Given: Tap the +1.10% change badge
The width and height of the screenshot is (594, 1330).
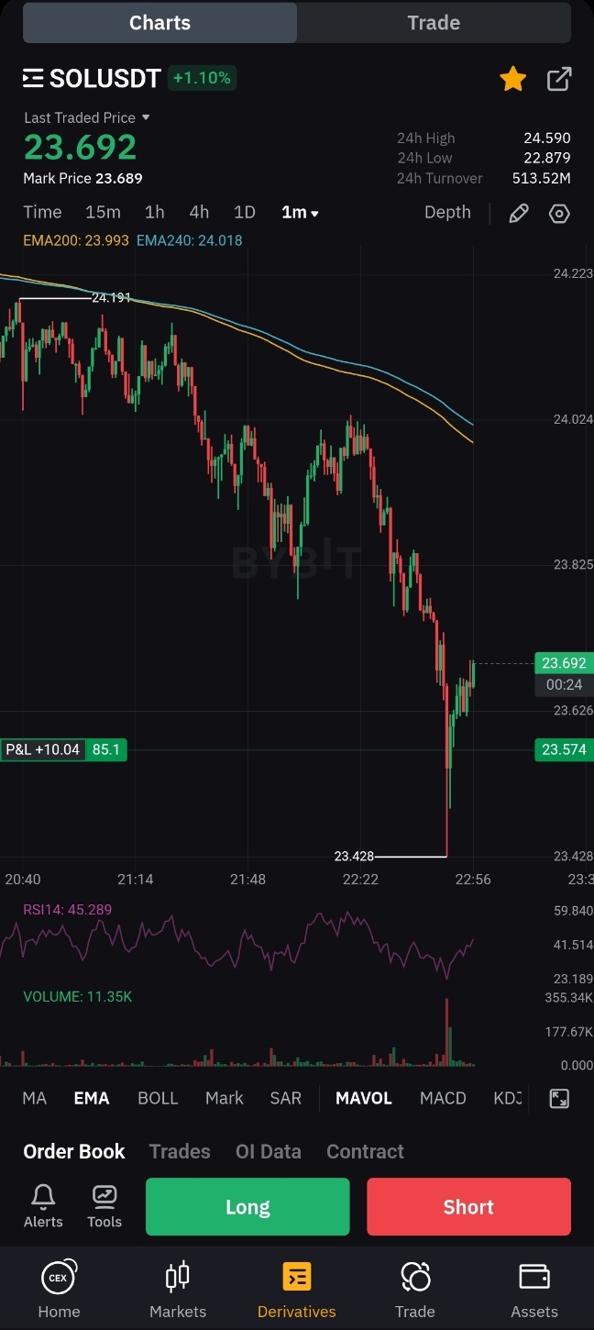Looking at the screenshot, I should (x=202, y=78).
